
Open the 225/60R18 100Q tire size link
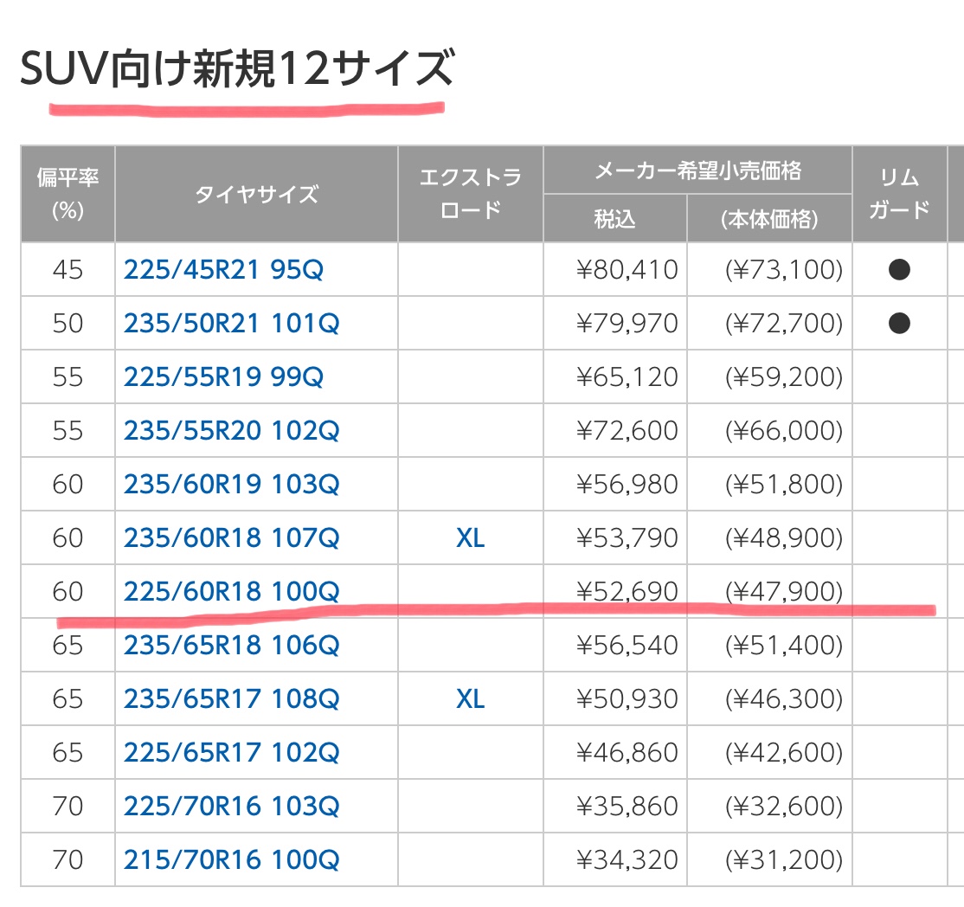231,591
